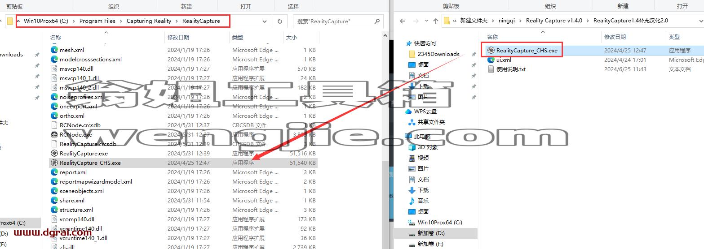Click the modelcrosssections.xml file icon

[x=54, y=59]
